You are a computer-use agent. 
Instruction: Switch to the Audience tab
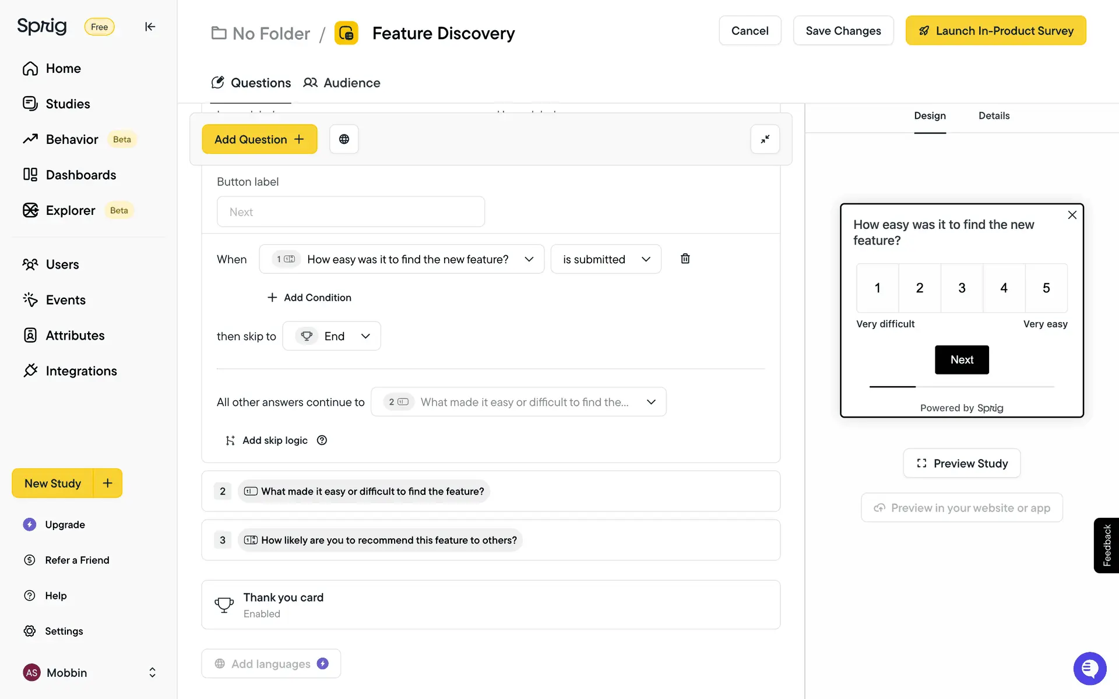(342, 83)
